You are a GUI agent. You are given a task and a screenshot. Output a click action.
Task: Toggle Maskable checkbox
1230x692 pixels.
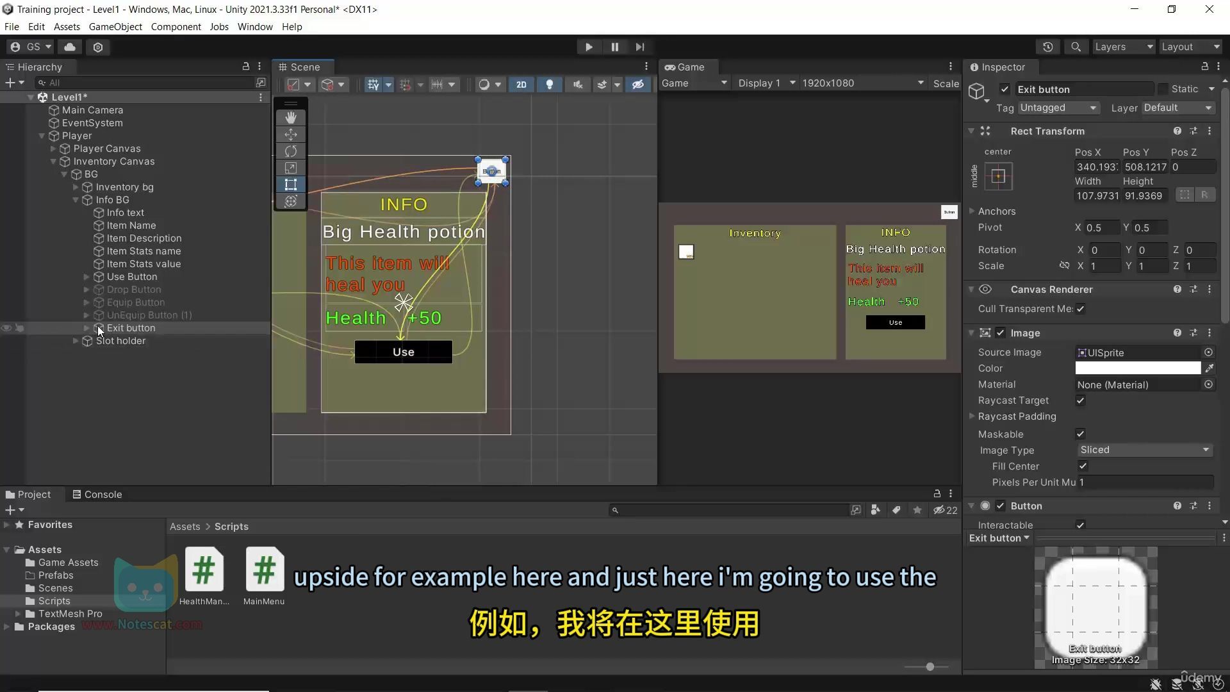[x=1081, y=434]
